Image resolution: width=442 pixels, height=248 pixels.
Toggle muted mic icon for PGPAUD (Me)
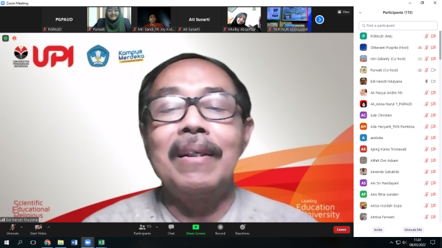(x=427, y=37)
